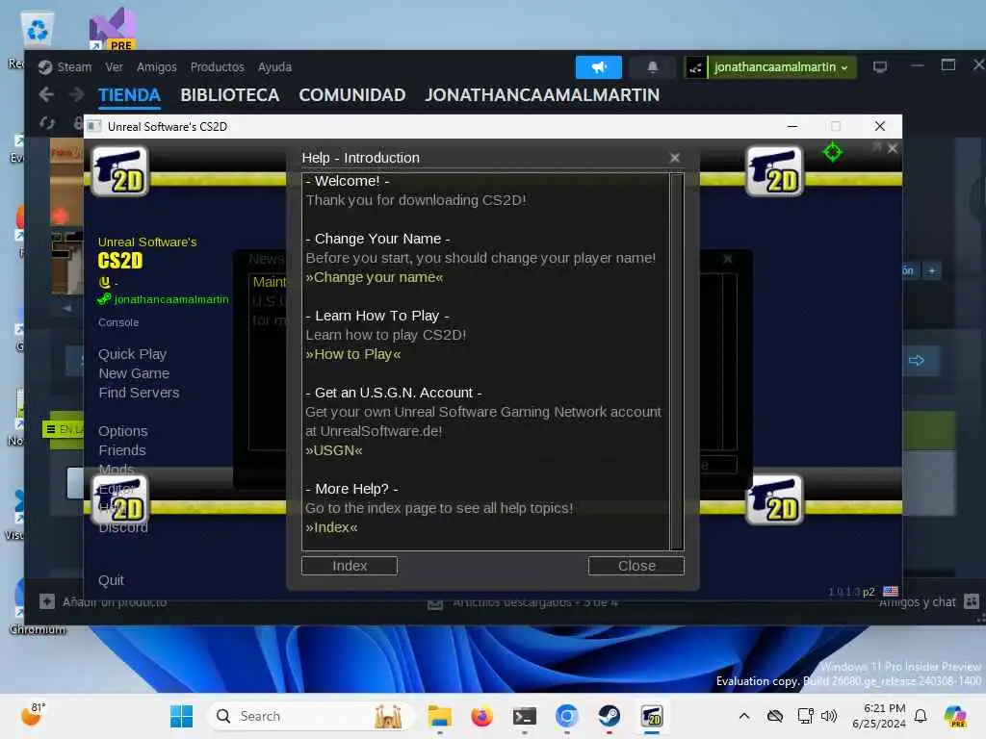Open the 6:21 PM clock and calendar
The width and height of the screenshot is (986, 739).
878,716
